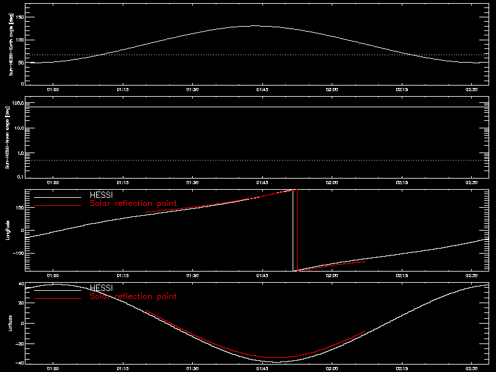The width and height of the screenshot is (496, 372).
Task: Click 01:00 time label under Latitude plot
Action: pos(53,368)
